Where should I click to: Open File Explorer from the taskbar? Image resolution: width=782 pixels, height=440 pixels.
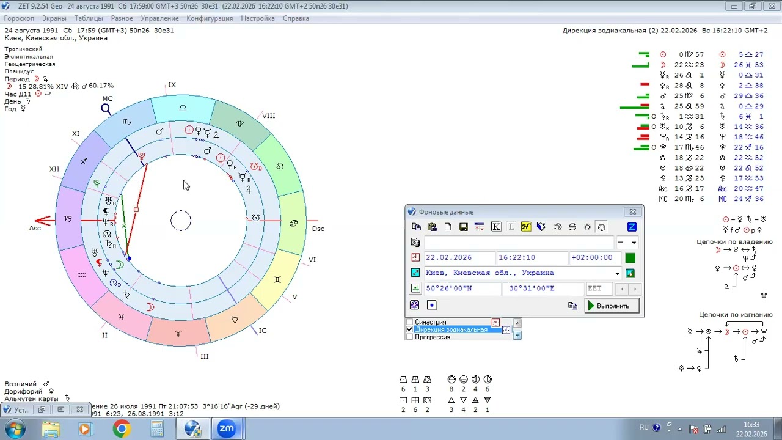click(51, 429)
